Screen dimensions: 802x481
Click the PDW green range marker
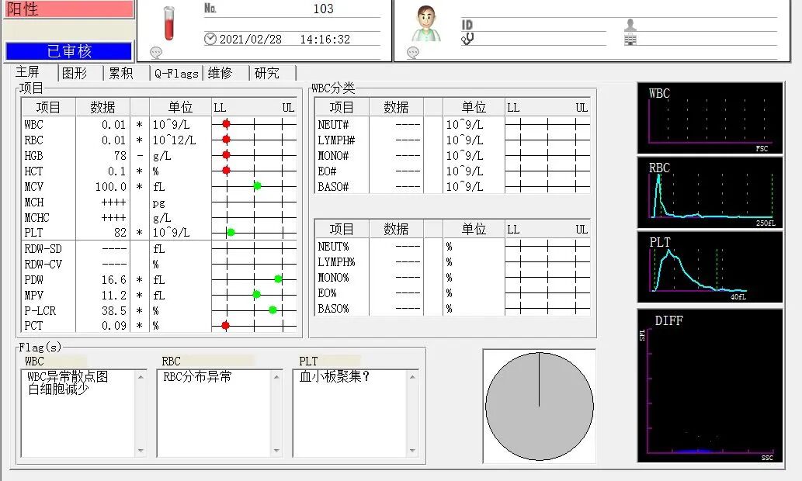click(278, 279)
